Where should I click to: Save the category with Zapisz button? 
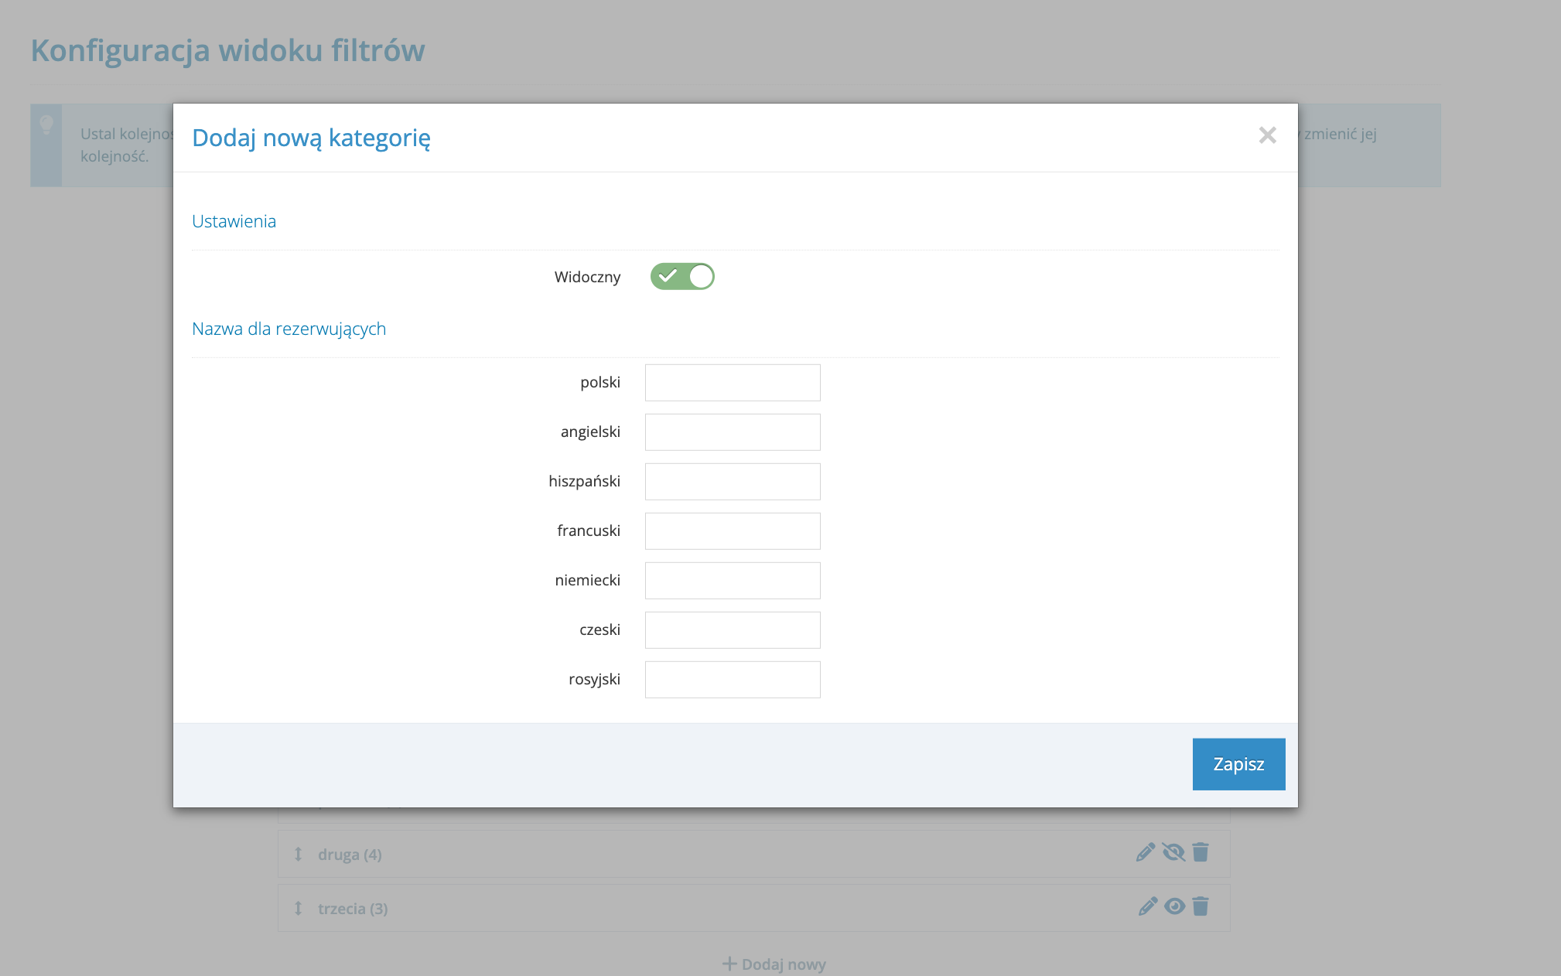[x=1238, y=764]
